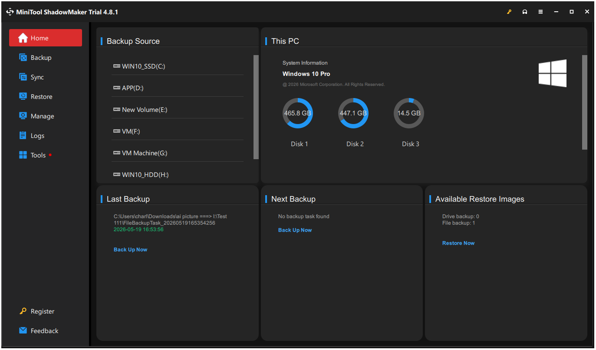Open the Backup page label
Image resolution: width=596 pixels, height=350 pixels.
[41, 58]
